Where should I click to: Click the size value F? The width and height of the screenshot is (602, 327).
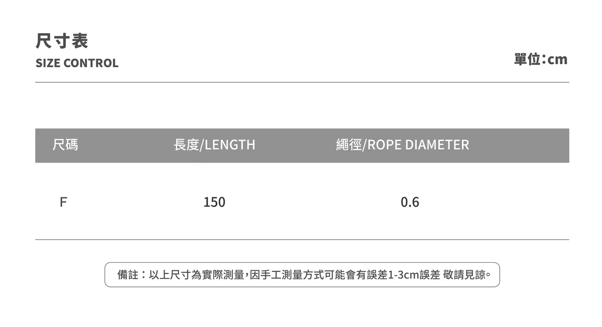coord(63,202)
